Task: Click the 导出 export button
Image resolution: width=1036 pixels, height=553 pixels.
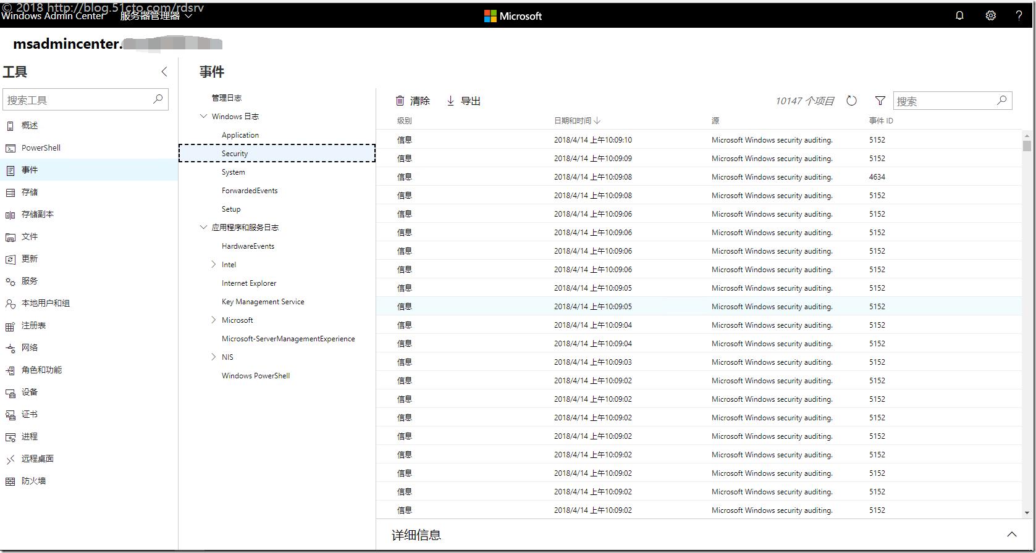Action: coord(463,101)
